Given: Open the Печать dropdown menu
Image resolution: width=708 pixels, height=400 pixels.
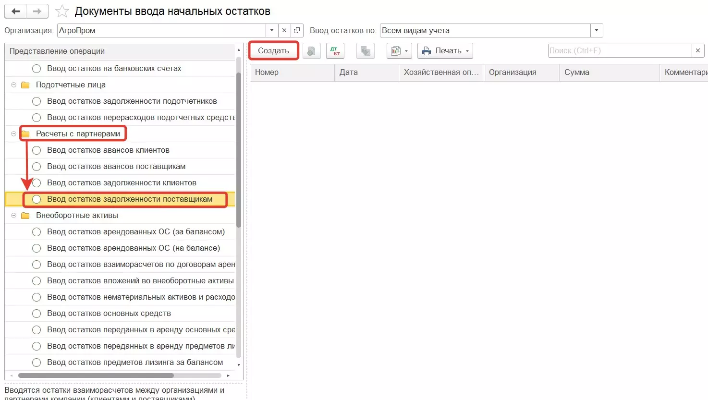Looking at the screenshot, I should pyautogui.click(x=445, y=51).
